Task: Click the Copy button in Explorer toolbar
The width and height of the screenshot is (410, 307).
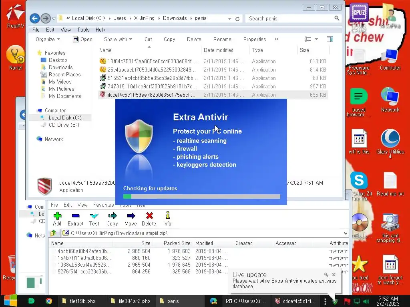Action: coord(169,39)
